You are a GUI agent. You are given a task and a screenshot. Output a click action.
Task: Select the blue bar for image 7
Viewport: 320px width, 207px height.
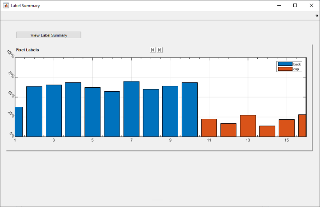[132, 109]
